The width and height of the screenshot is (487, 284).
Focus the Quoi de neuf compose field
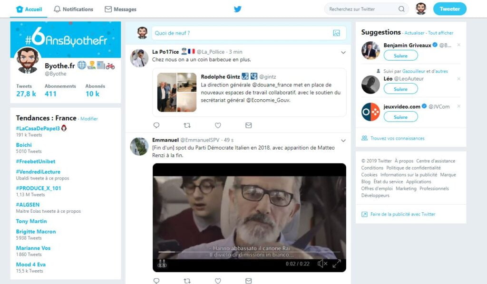(249, 33)
